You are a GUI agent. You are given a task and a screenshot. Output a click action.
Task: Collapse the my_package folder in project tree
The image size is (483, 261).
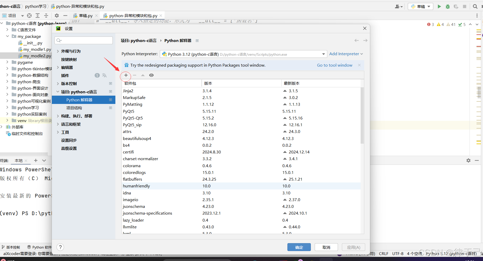tap(8, 36)
